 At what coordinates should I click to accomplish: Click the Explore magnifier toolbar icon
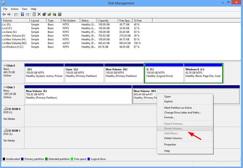point(55,15)
